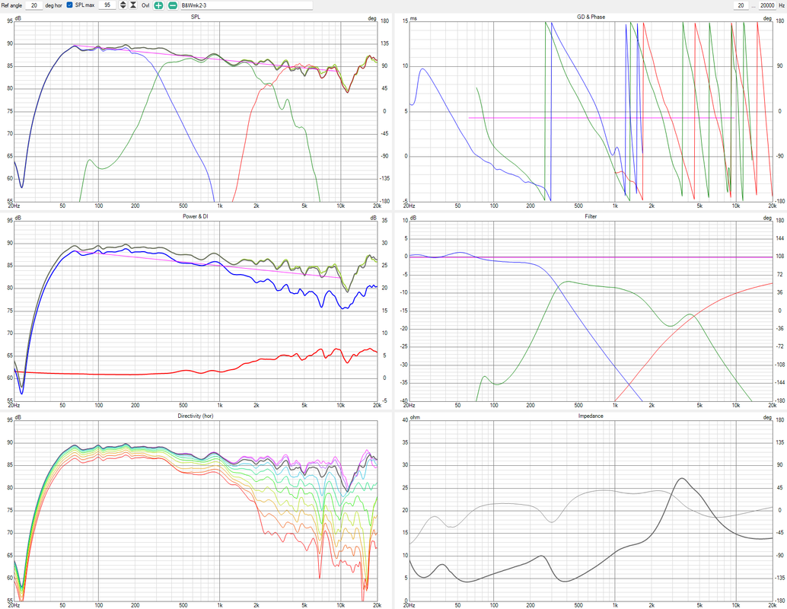Click the "Ovl" label
787x609 pixels.
click(x=145, y=5)
